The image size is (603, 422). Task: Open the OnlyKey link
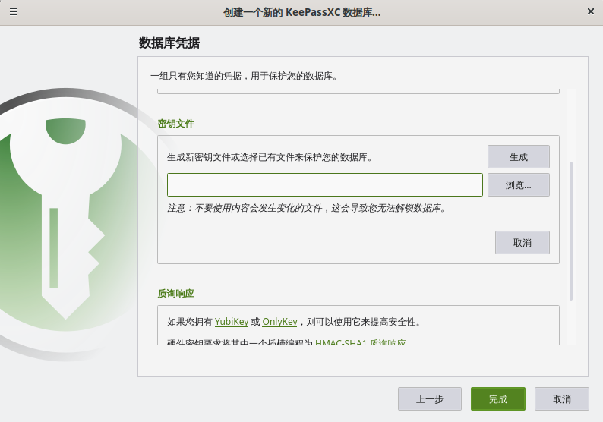coord(279,322)
